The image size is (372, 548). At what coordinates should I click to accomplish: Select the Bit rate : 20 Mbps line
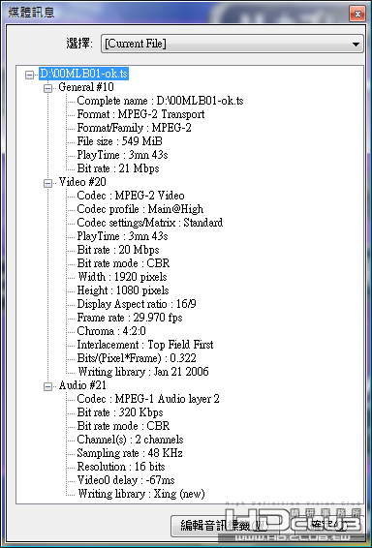pos(118,250)
